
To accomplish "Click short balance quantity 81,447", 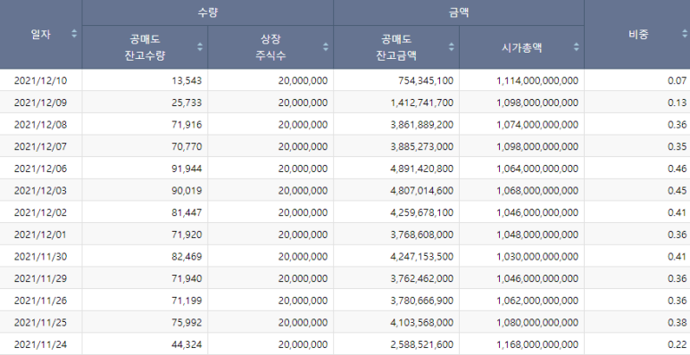I will click(x=187, y=212).
